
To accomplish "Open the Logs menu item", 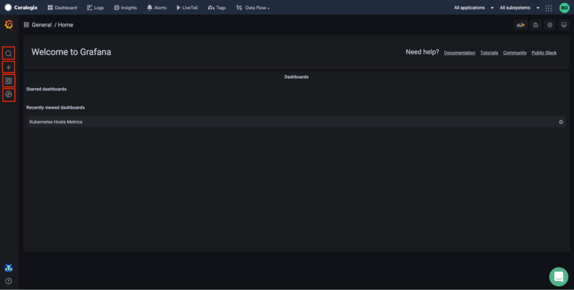I will (x=95, y=8).
